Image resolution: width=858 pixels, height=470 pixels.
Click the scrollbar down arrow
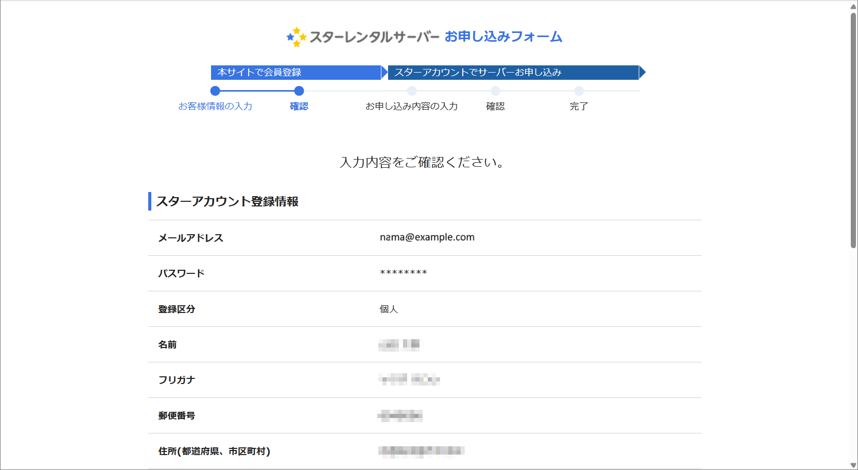pyautogui.click(x=853, y=465)
